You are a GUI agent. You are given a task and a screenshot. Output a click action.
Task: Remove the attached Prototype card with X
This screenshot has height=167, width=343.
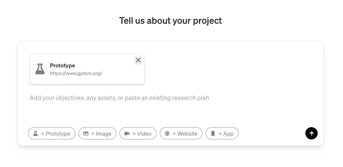pyautogui.click(x=138, y=60)
